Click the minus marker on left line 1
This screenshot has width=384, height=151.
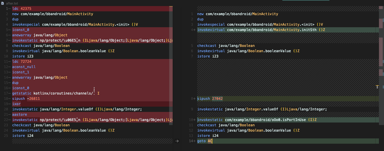pyautogui.click(x=10, y=9)
